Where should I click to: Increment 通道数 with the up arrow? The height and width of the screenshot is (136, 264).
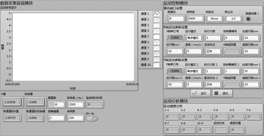(x=51, y=103)
